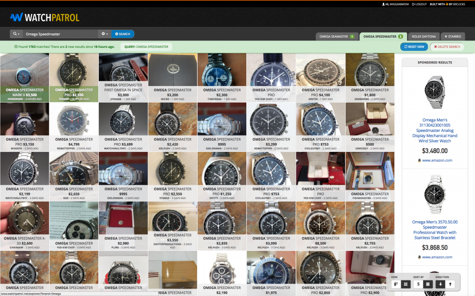This screenshot has width=475, height=296.
Task: Click the Delete Search button
Action: click(447, 47)
